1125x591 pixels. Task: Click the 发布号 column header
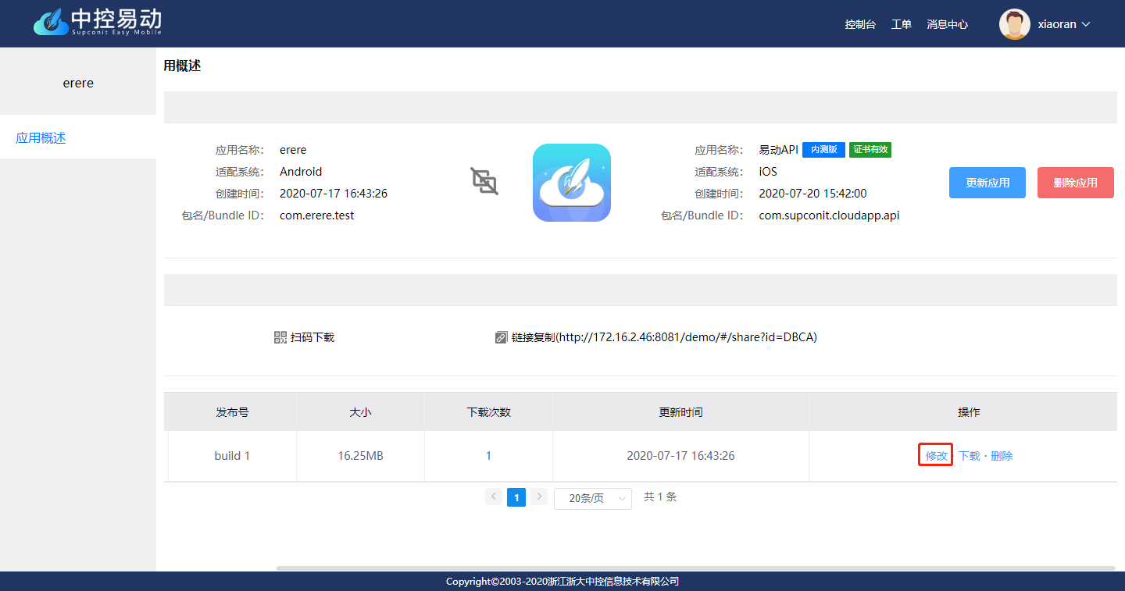point(232,411)
